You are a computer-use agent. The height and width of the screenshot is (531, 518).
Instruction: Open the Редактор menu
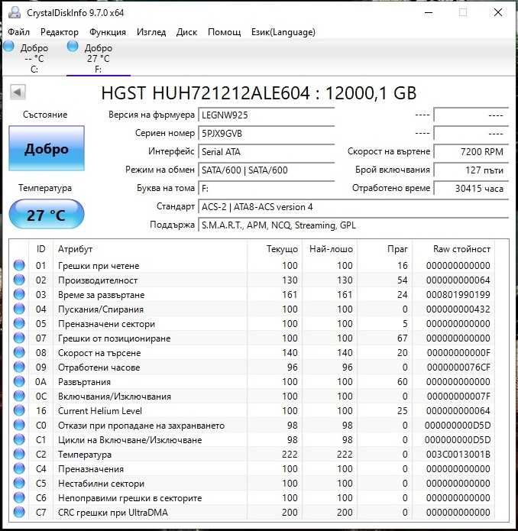60,32
